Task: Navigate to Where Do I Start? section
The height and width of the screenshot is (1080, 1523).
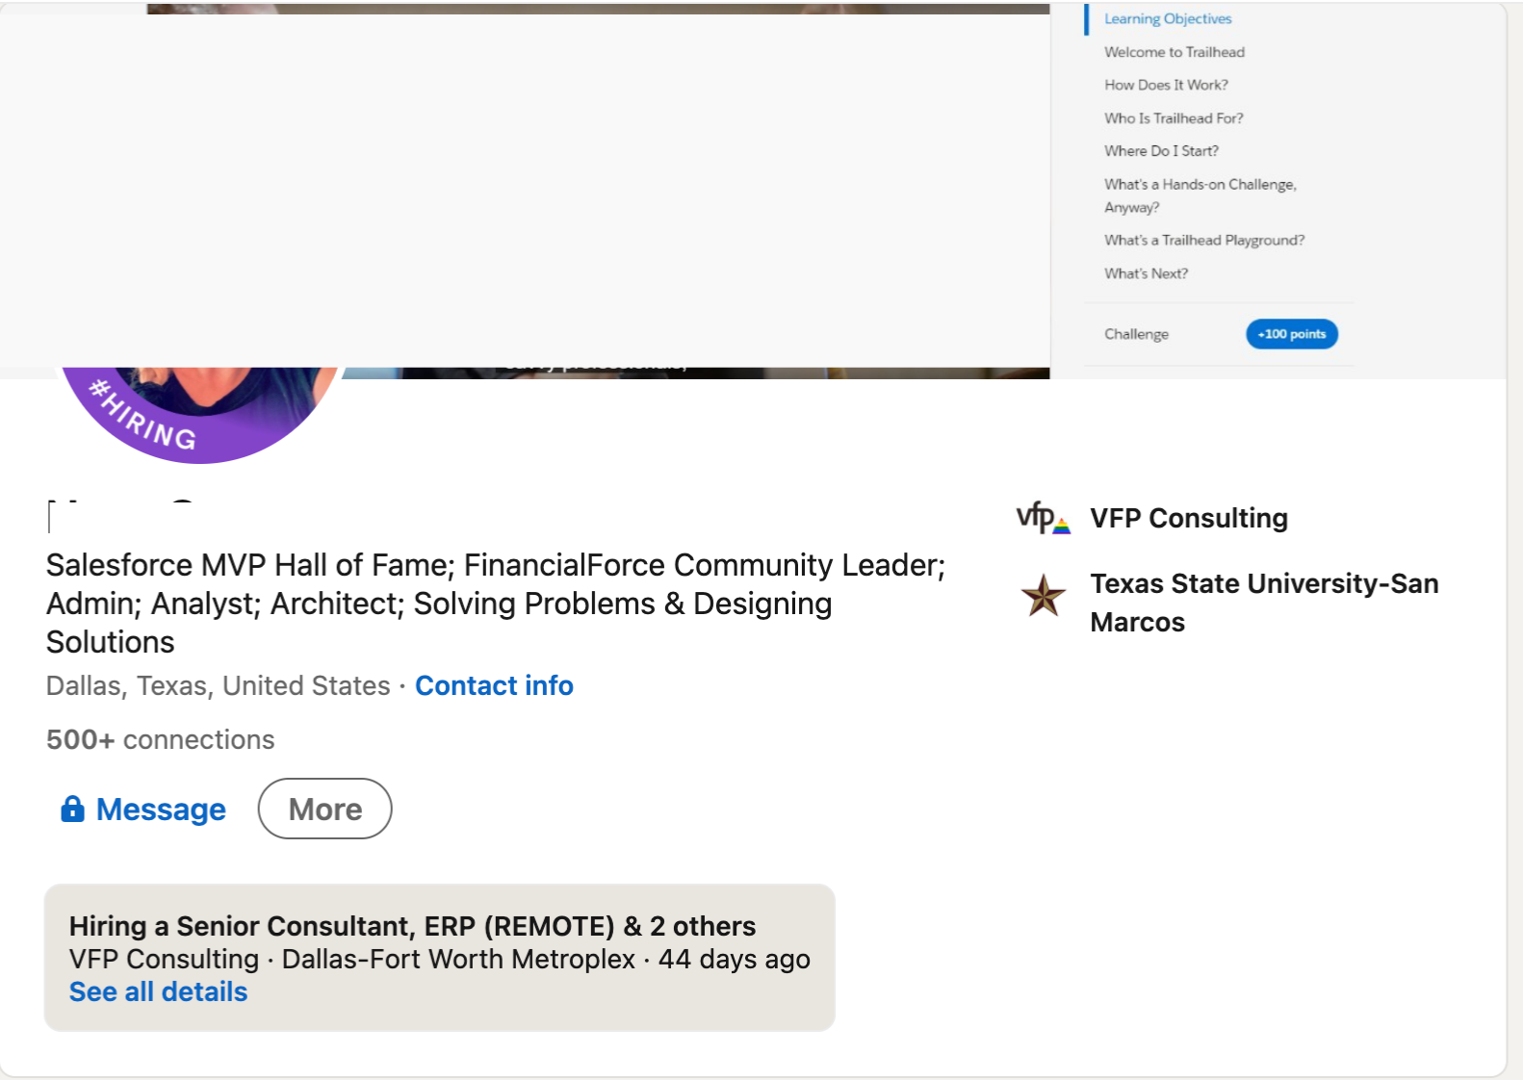Action: (x=1161, y=151)
